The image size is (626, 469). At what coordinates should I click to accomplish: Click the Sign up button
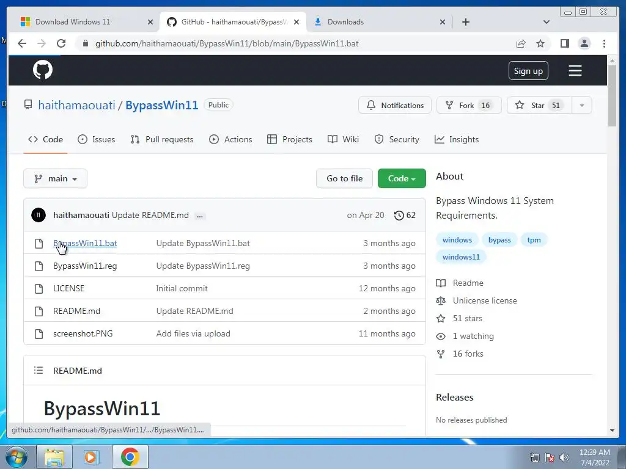click(528, 71)
